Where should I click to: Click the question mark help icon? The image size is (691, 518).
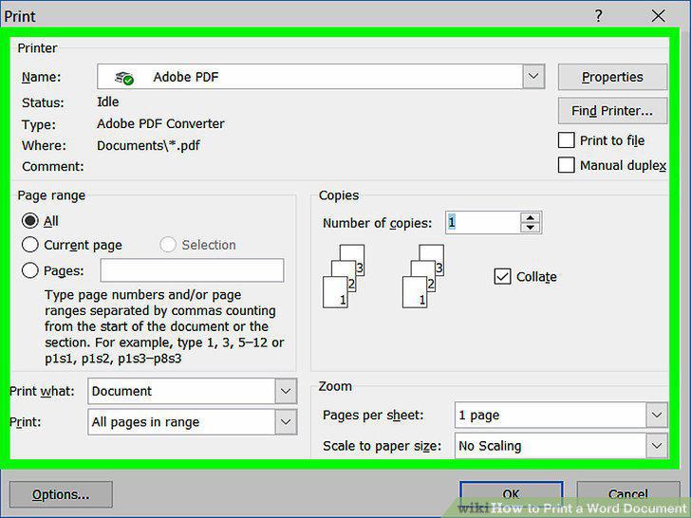click(x=598, y=16)
